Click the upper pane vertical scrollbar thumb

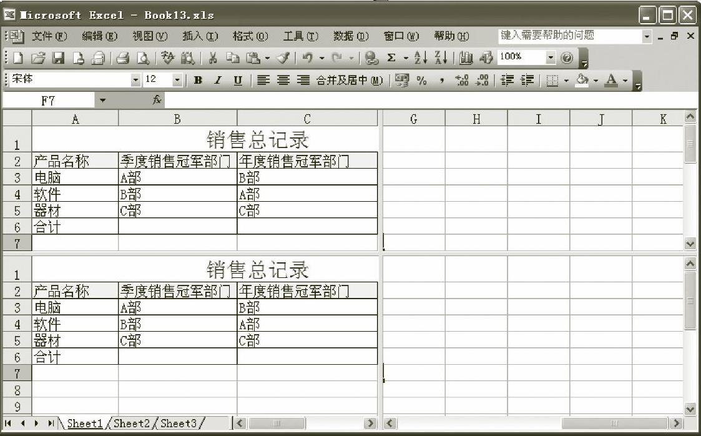pyautogui.click(x=690, y=144)
